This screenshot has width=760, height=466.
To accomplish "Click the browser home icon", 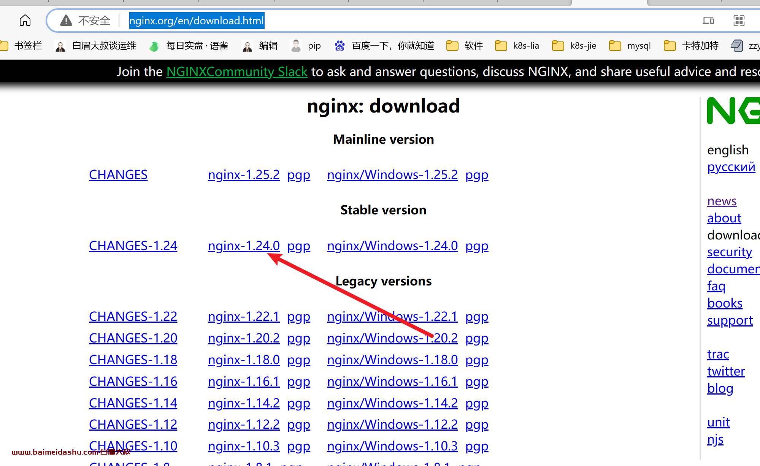I will pos(25,20).
